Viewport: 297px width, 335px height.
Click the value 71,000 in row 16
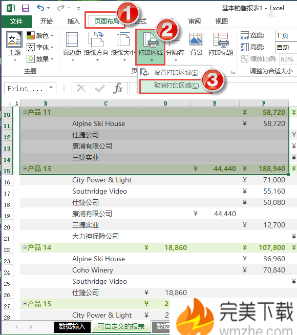click(x=274, y=180)
